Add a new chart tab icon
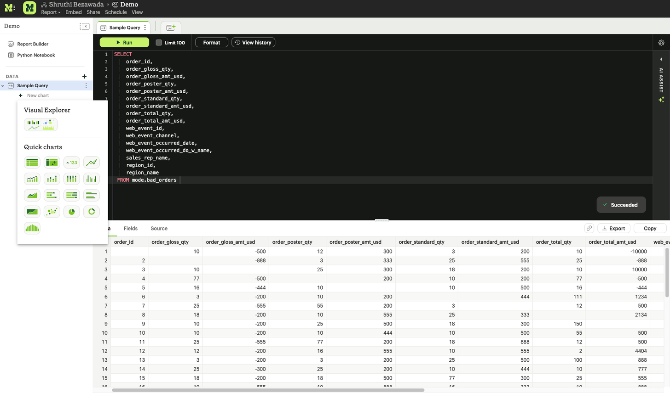 point(171,28)
